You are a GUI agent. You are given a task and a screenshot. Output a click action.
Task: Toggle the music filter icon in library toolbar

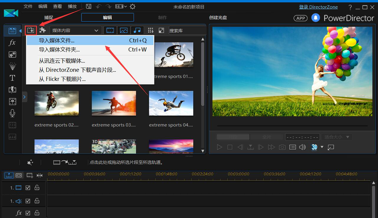pos(137,30)
